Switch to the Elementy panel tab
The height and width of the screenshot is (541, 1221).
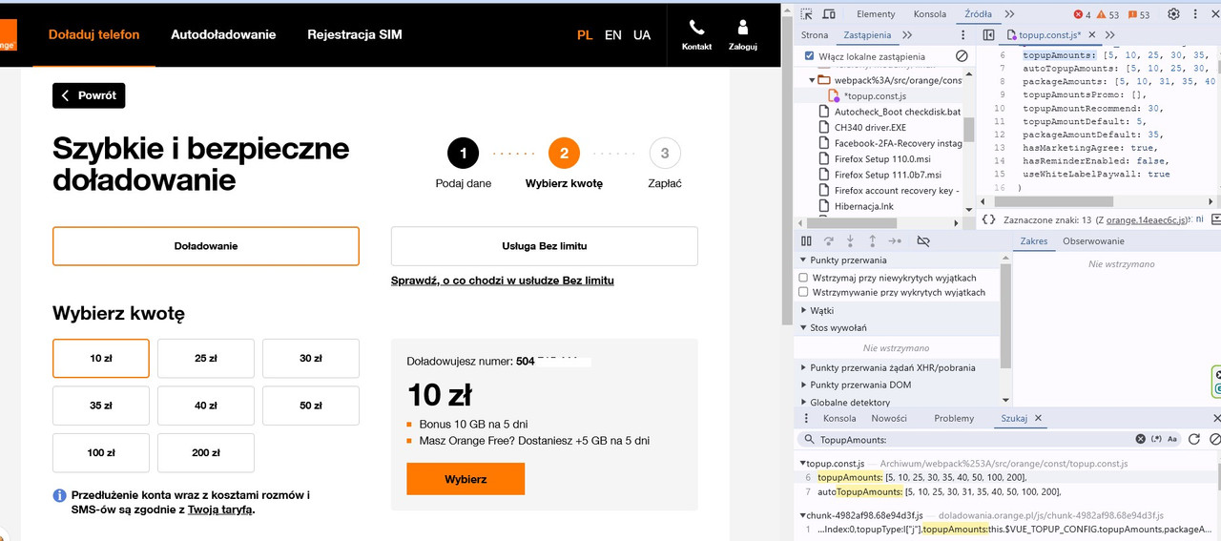click(x=876, y=14)
